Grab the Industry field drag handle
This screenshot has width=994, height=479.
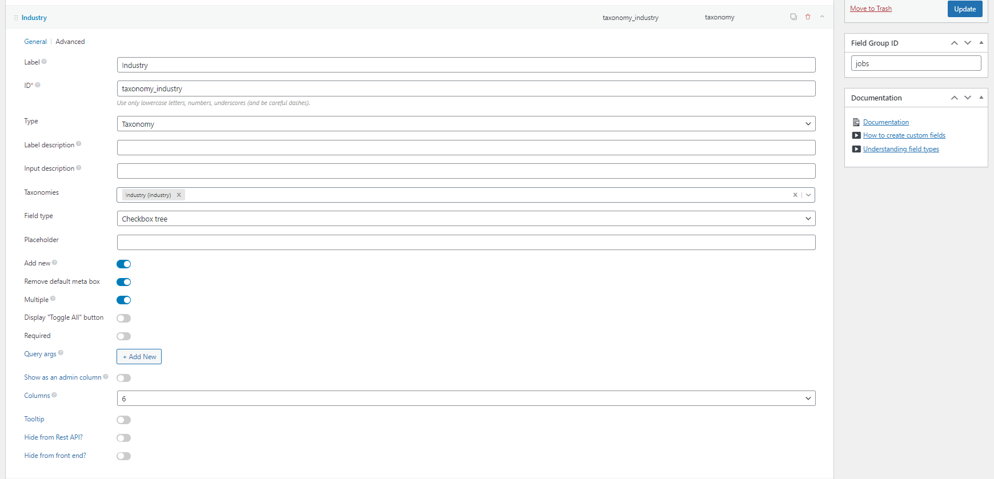[x=16, y=18]
